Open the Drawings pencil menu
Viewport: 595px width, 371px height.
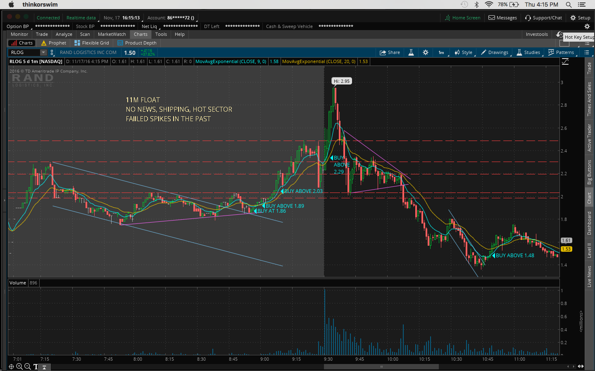(x=495, y=52)
